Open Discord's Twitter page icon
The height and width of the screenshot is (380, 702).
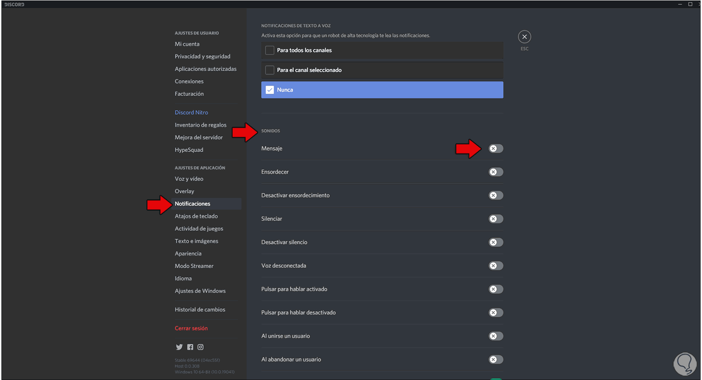point(179,347)
